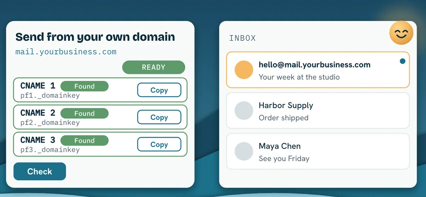Open the Maya Chen message
426x197 pixels.
[x=318, y=151]
